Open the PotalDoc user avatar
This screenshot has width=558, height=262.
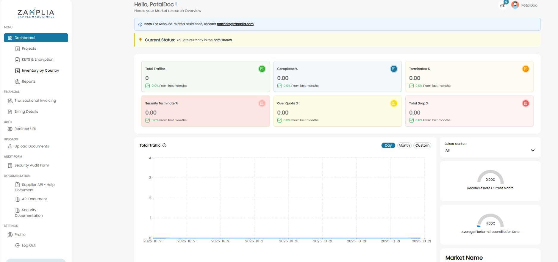pyautogui.click(x=515, y=5)
